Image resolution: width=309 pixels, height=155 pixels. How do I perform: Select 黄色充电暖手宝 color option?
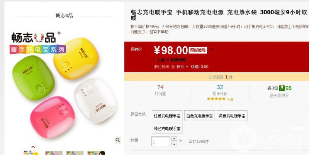(232, 116)
